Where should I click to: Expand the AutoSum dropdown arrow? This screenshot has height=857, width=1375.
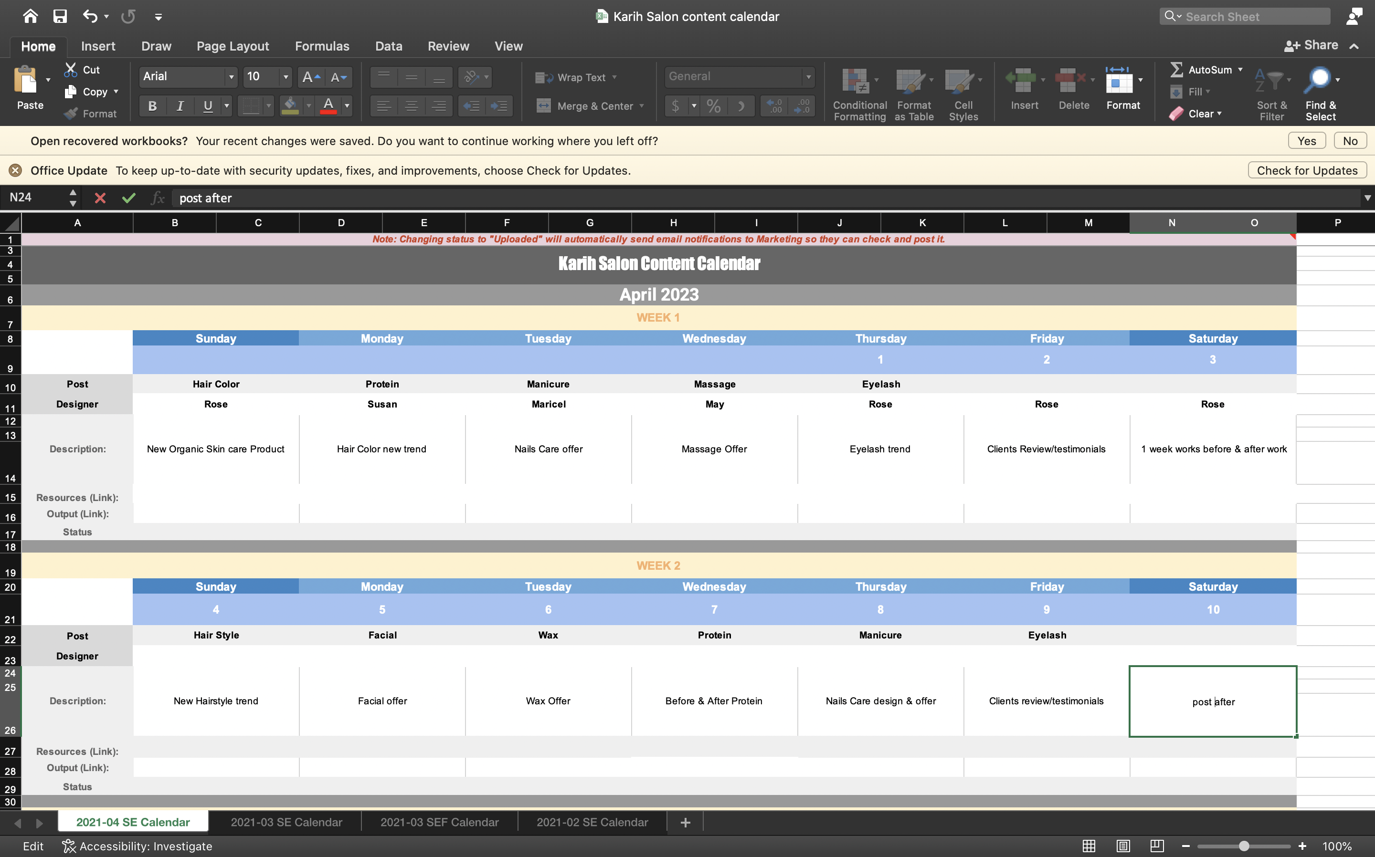pyautogui.click(x=1240, y=70)
